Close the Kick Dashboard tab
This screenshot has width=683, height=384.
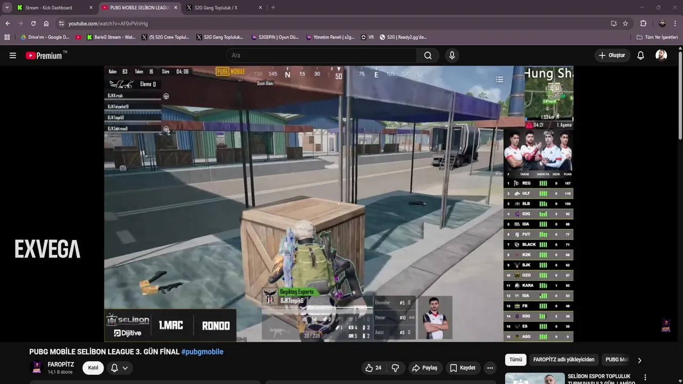(91, 7)
